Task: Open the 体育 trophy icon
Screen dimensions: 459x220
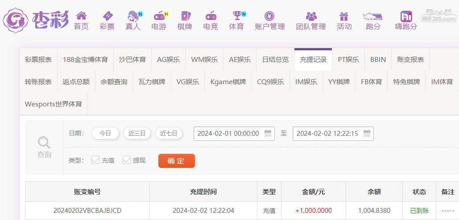Action: point(238,16)
